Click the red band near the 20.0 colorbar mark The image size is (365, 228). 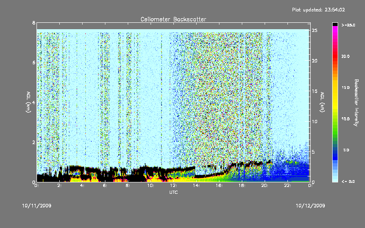[x=335, y=56]
